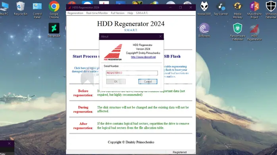This screenshot has height=155, width=277.
Task: Open the Tag Scanner desktop icon
Action: tap(221, 8)
